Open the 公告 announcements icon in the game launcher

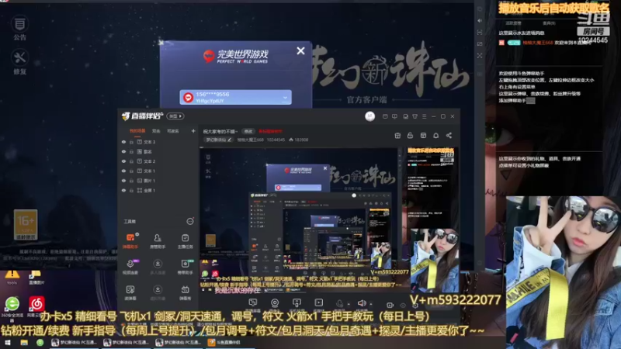click(x=19, y=29)
